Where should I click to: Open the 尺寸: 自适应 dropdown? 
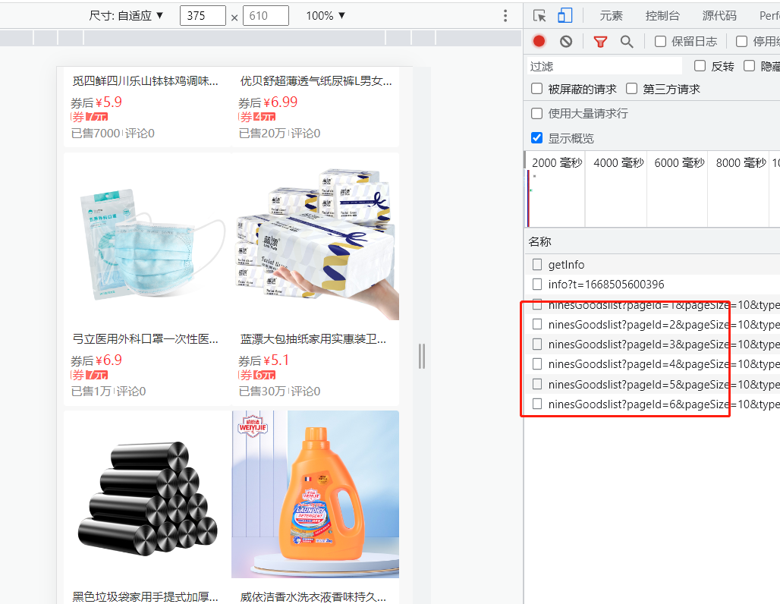(126, 16)
